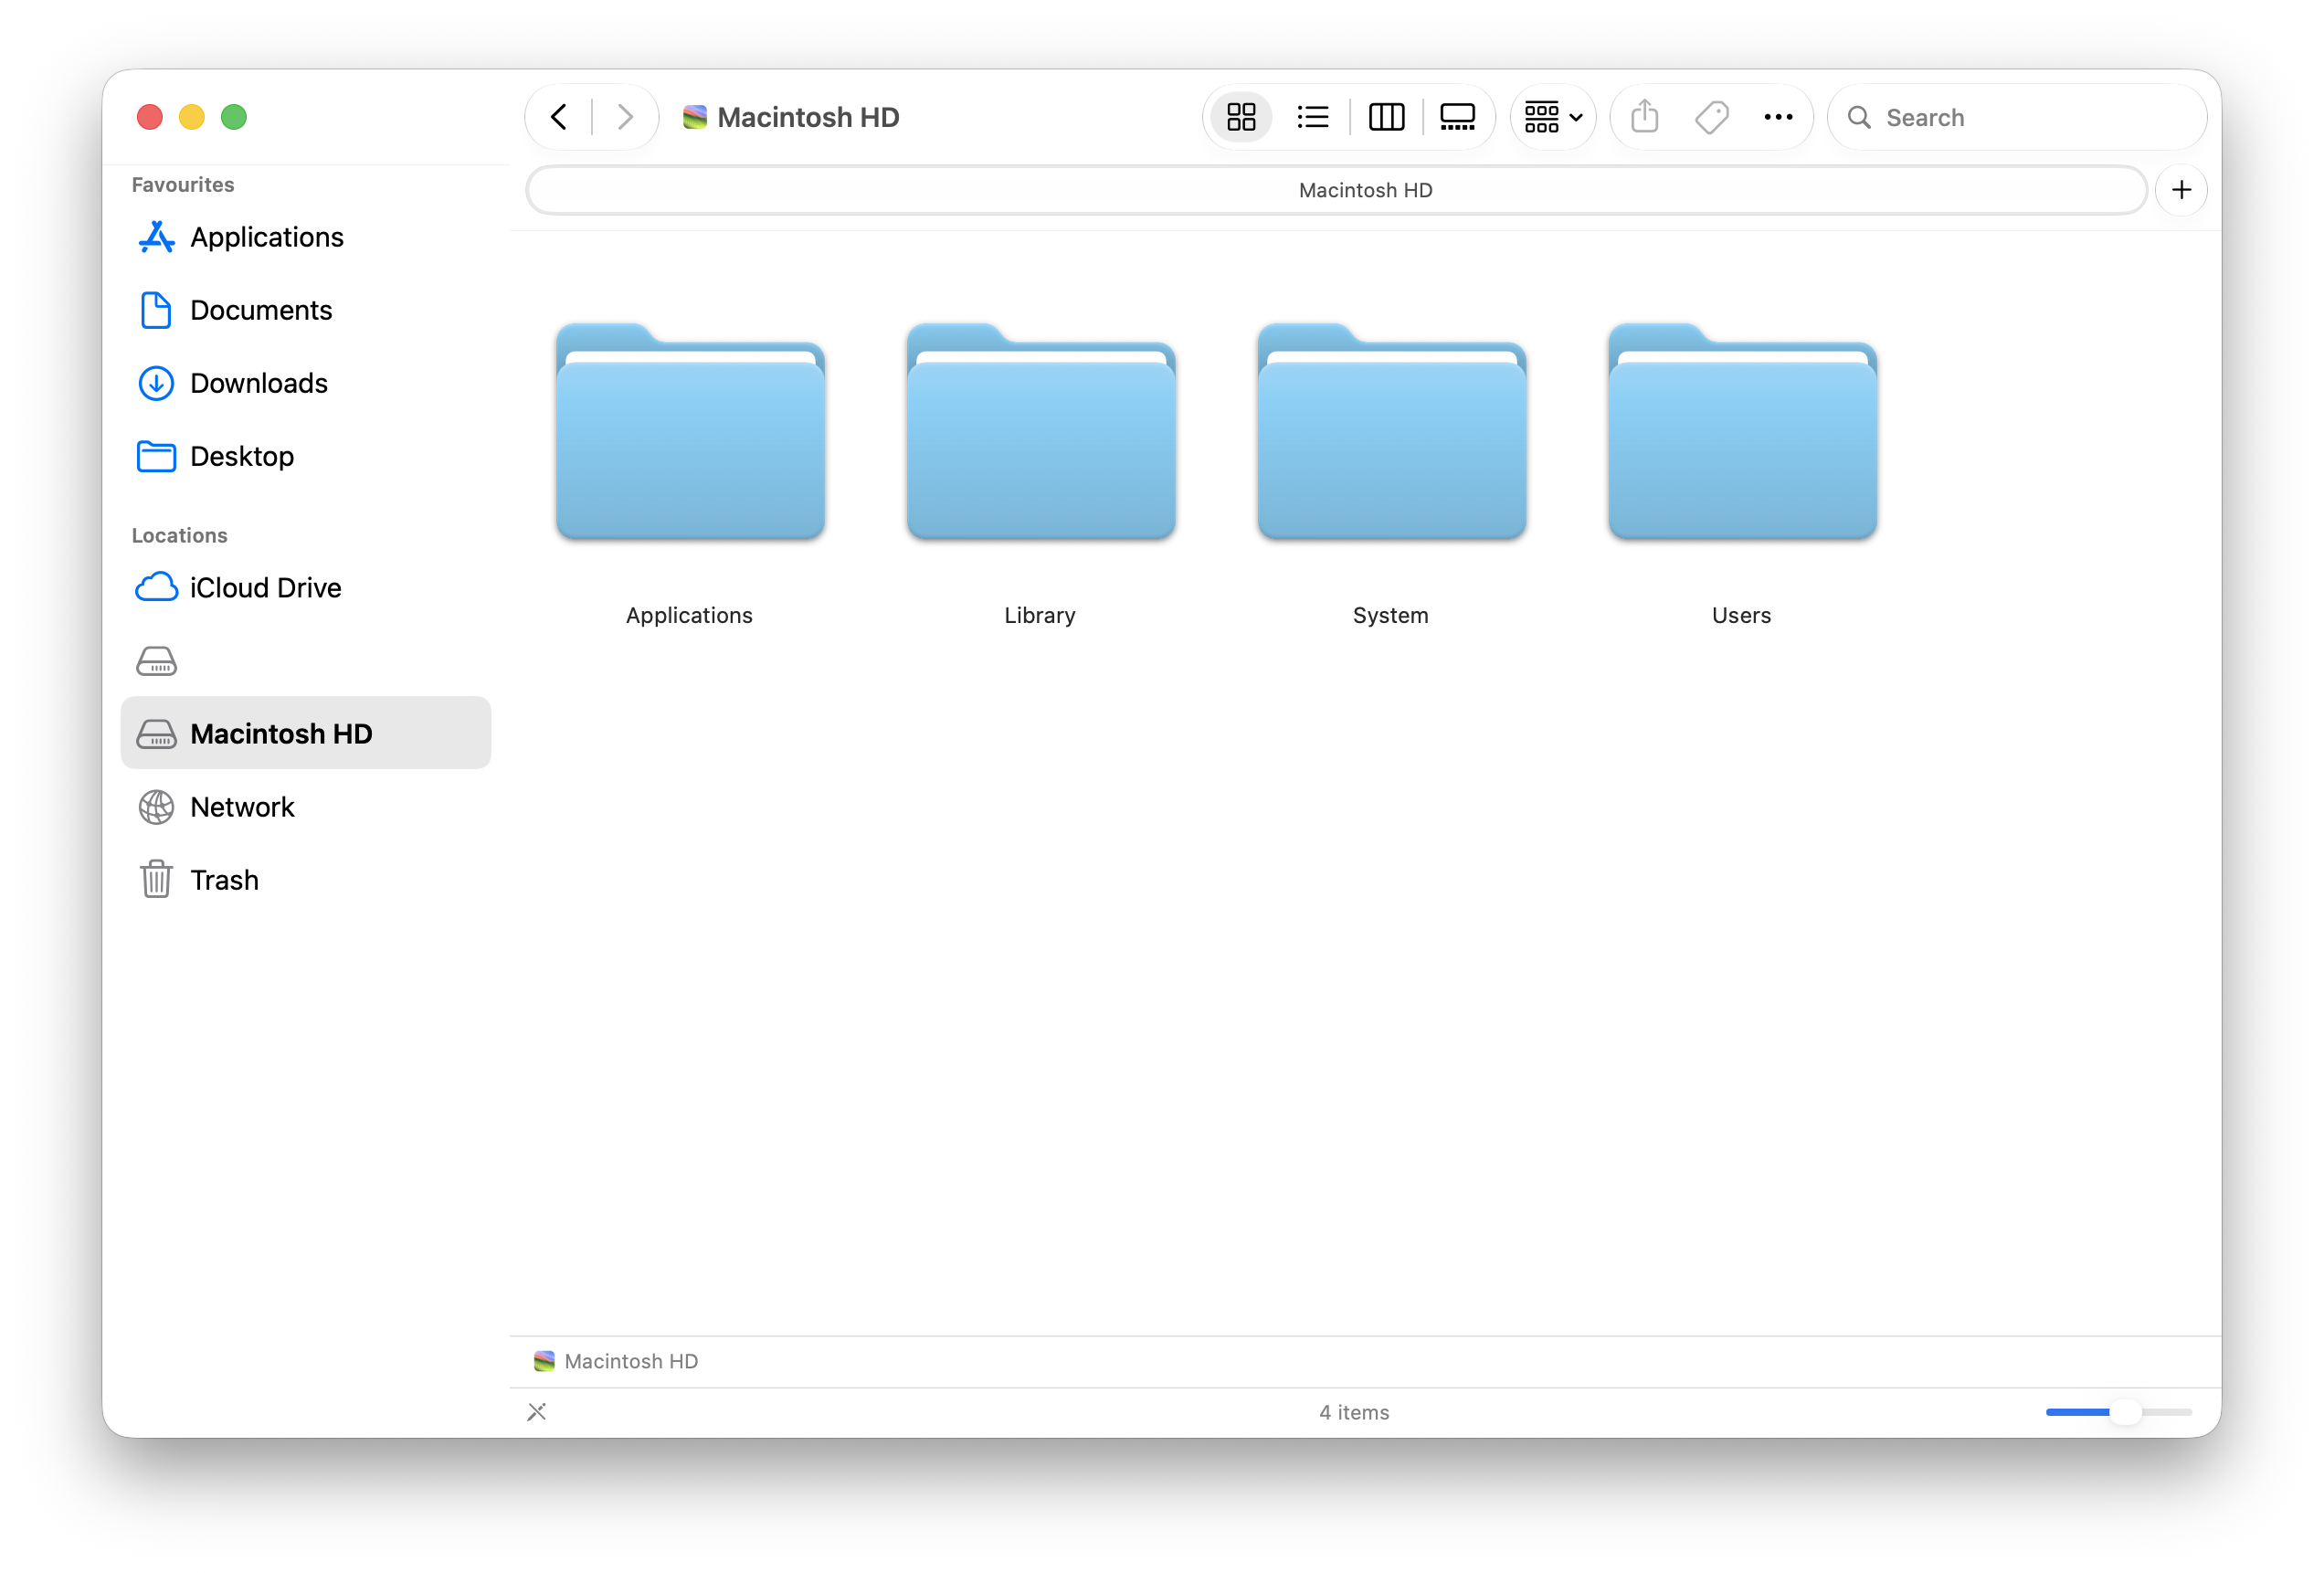
Task: Open the Group By dropdown
Action: [1553, 117]
